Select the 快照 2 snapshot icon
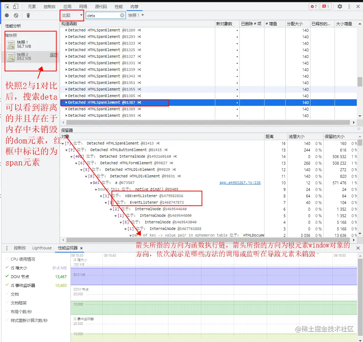 [11, 57]
